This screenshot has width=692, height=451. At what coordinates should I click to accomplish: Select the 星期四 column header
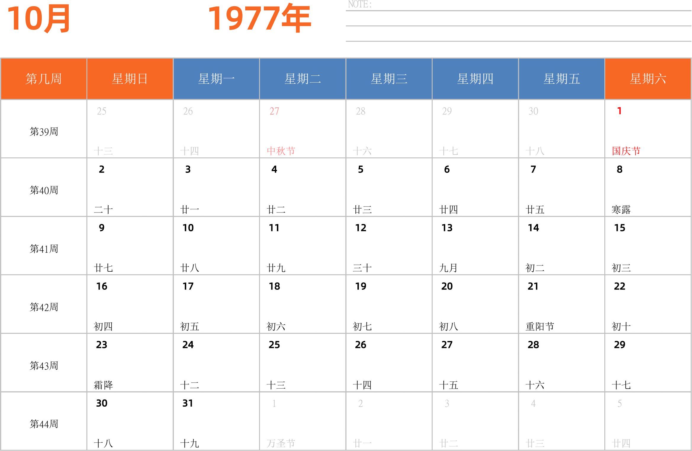(475, 79)
